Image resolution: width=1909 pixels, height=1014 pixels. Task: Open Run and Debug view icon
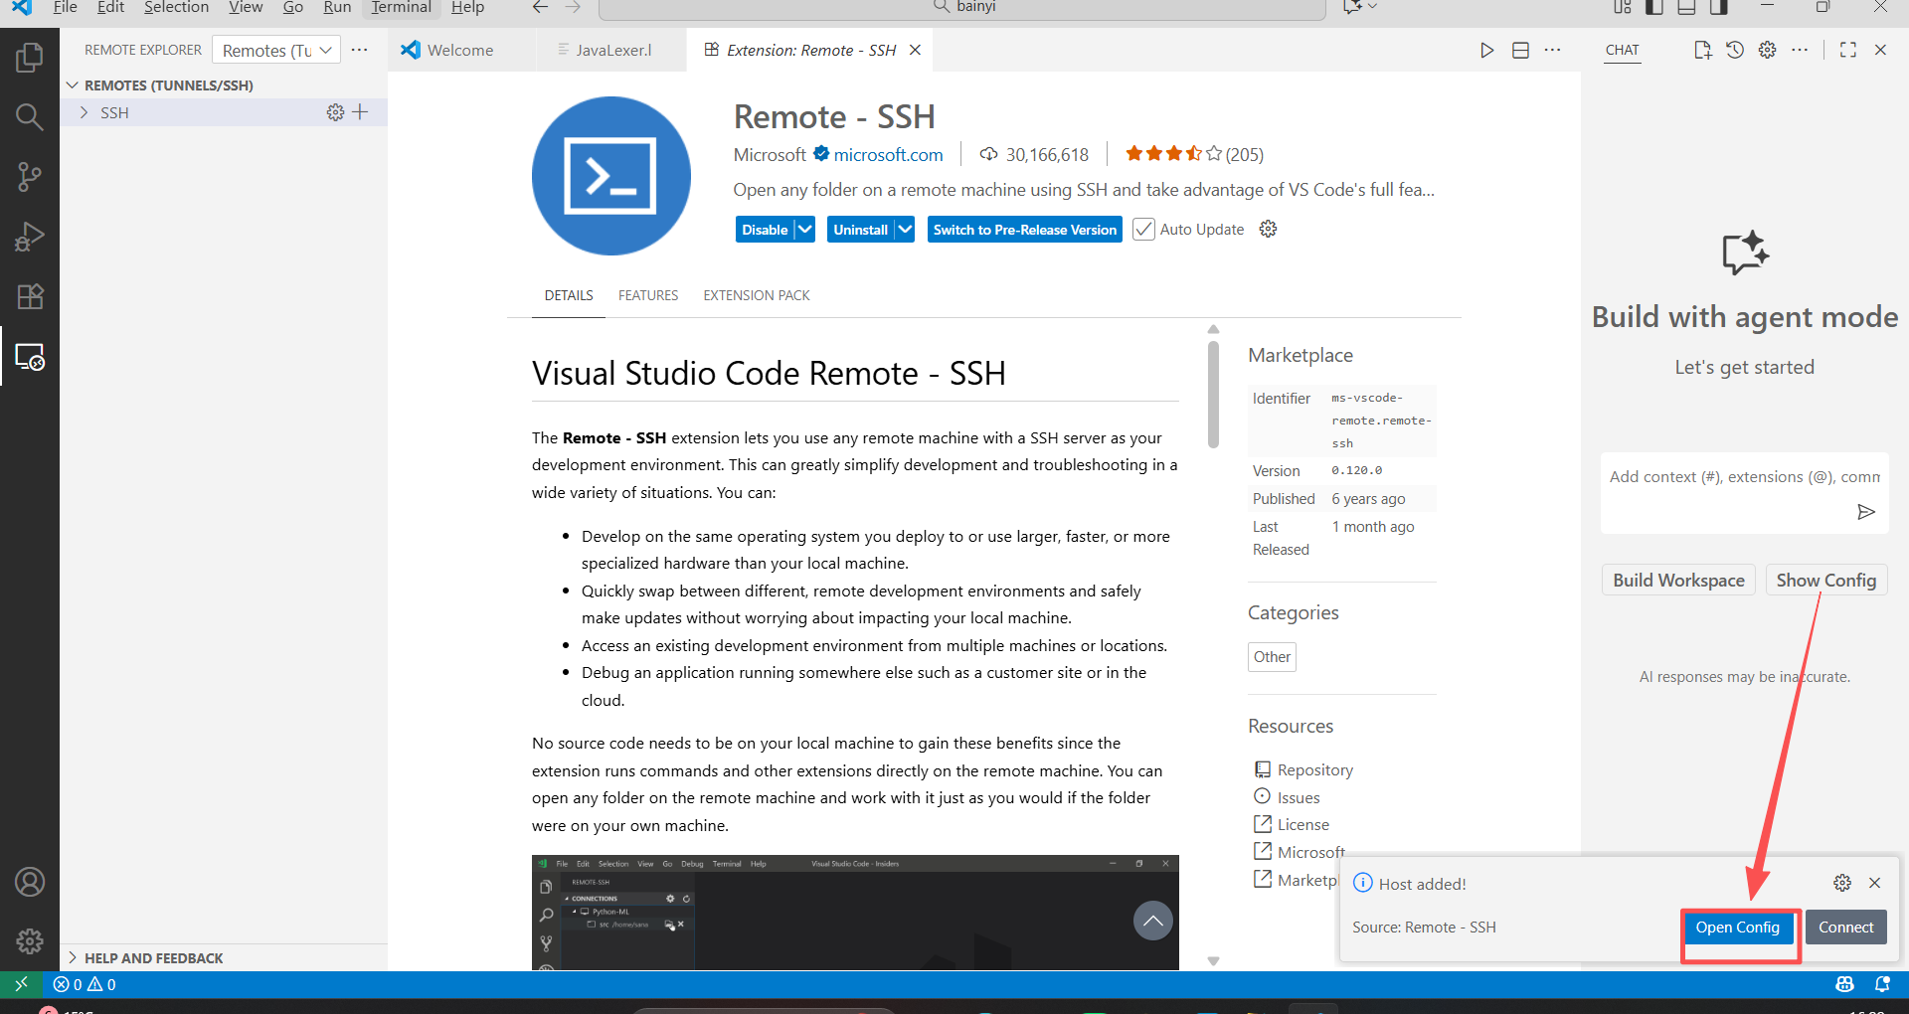(30, 237)
